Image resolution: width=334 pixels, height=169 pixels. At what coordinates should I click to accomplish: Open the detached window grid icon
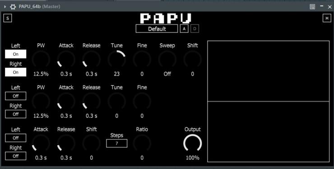pos(312,7)
